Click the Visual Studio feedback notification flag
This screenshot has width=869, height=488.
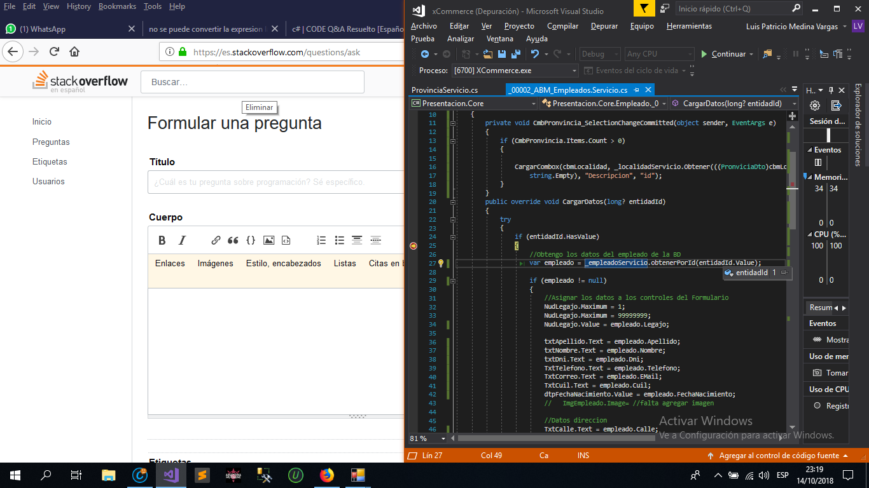pos(644,9)
